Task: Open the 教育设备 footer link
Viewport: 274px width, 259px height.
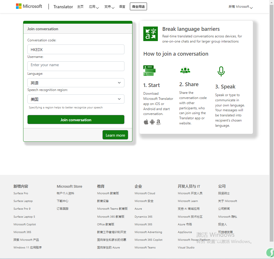Action: coord(103,201)
